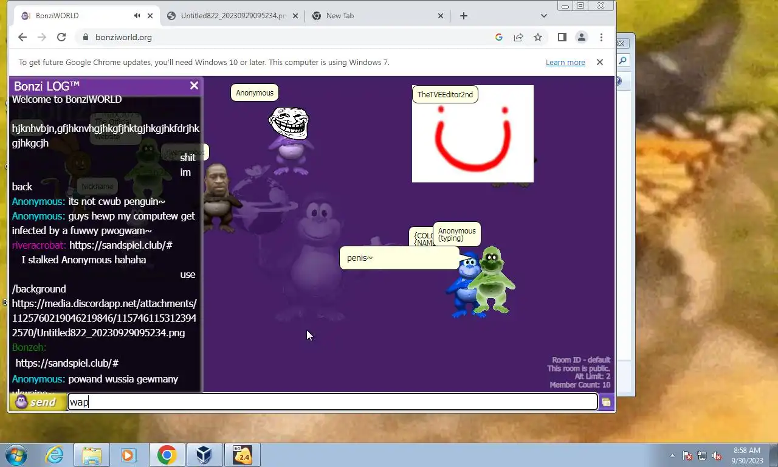The height and width of the screenshot is (467, 778).
Task: Click the Chrome taskbar icon
Action: point(166,455)
